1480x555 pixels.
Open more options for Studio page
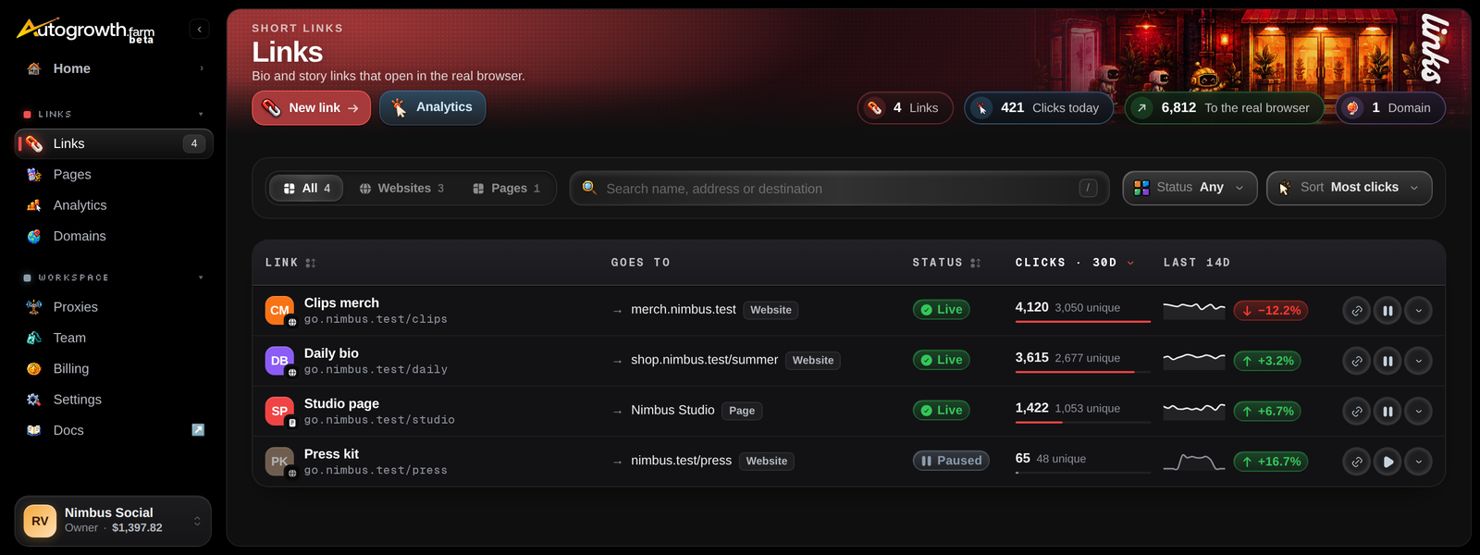1418,412
